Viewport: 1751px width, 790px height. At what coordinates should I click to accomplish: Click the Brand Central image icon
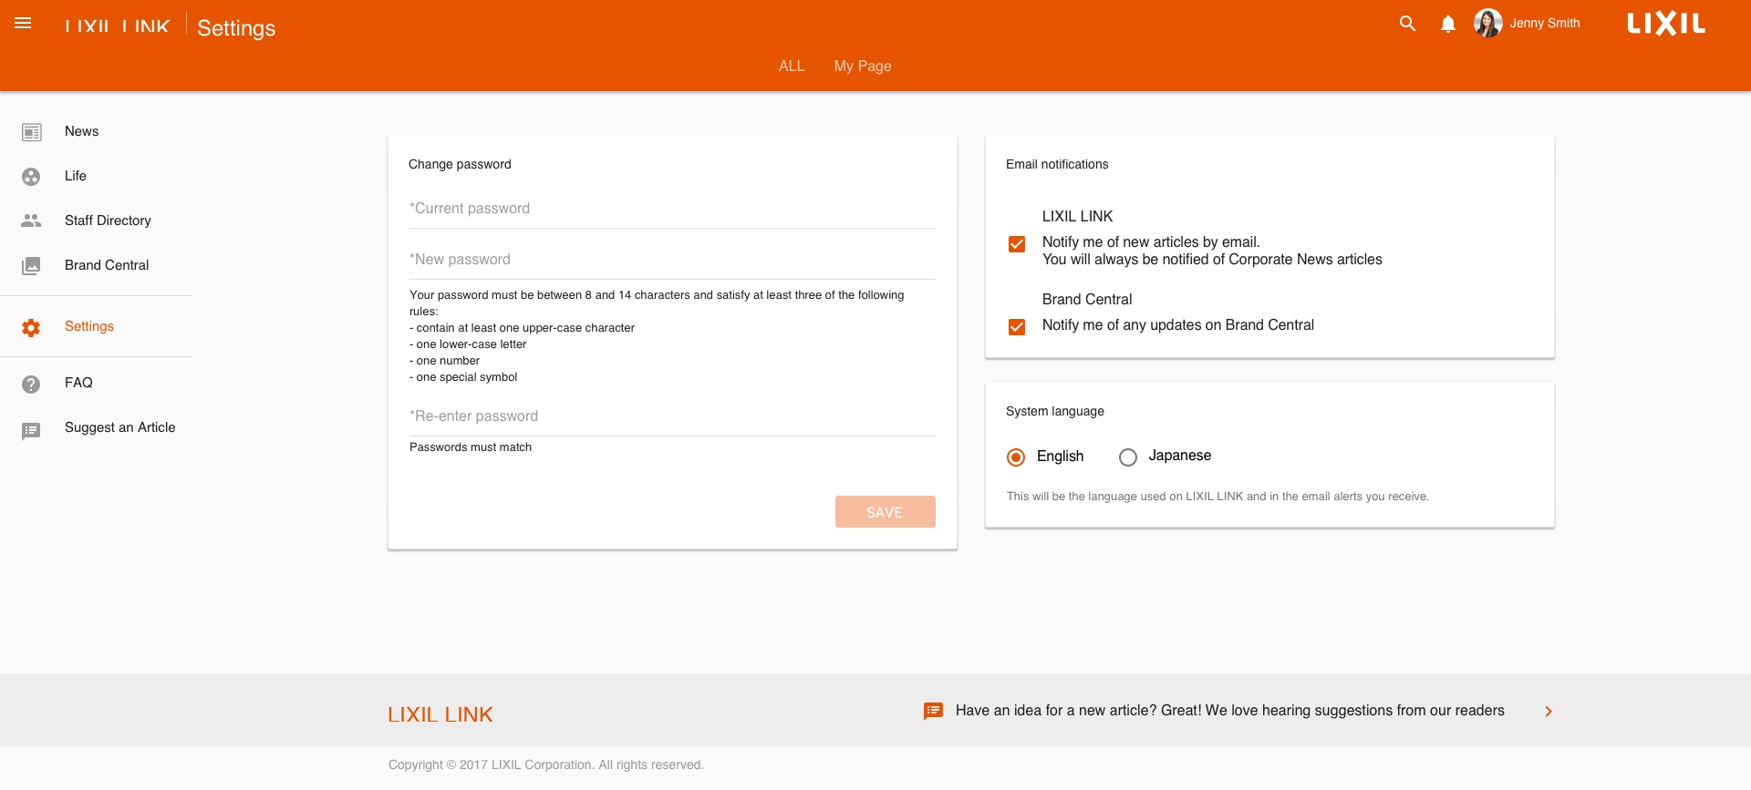click(x=31, y=266)
